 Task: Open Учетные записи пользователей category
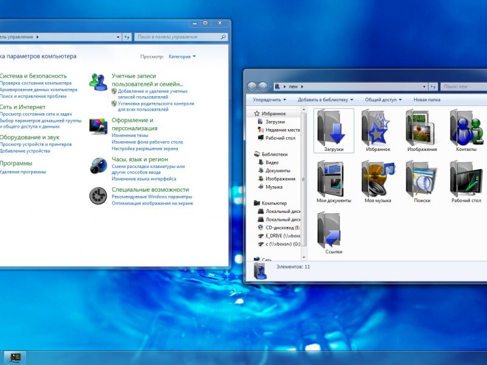(x=147, y=80)
